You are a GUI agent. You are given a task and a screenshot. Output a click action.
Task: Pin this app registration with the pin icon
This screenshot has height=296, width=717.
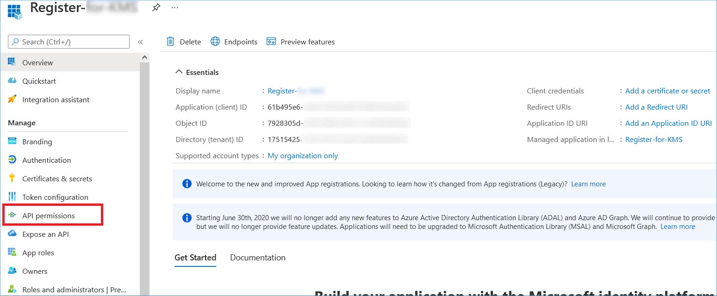click(x=156, y=8)
